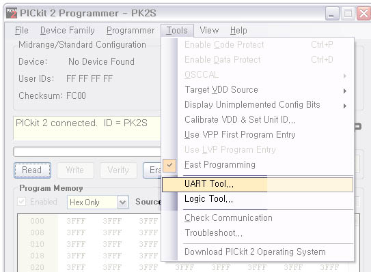Click the PICkit 2 title bar icon

[12, 13]
